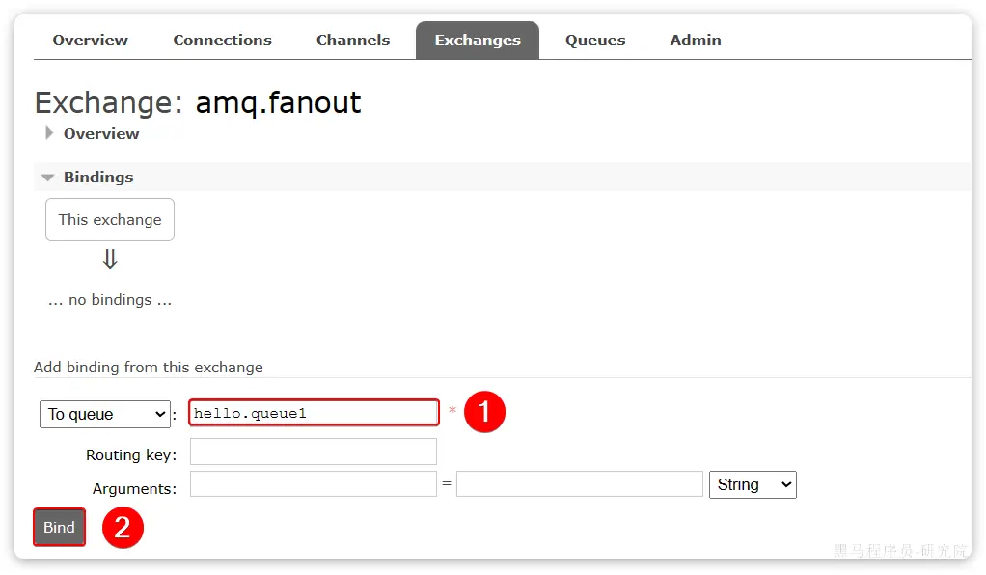Screen dimensions: 986x575
Task: Switch to the Admin tab
Action: tap(696, 41)
